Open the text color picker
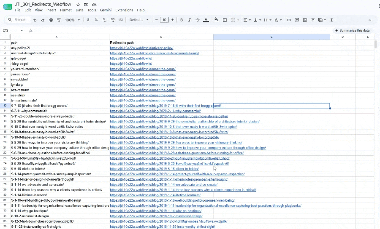 206,20
